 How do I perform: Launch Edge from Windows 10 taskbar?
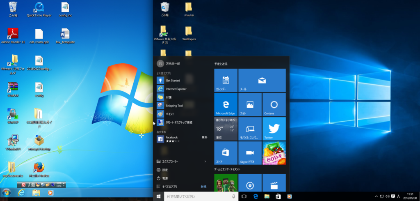(256, 196)
